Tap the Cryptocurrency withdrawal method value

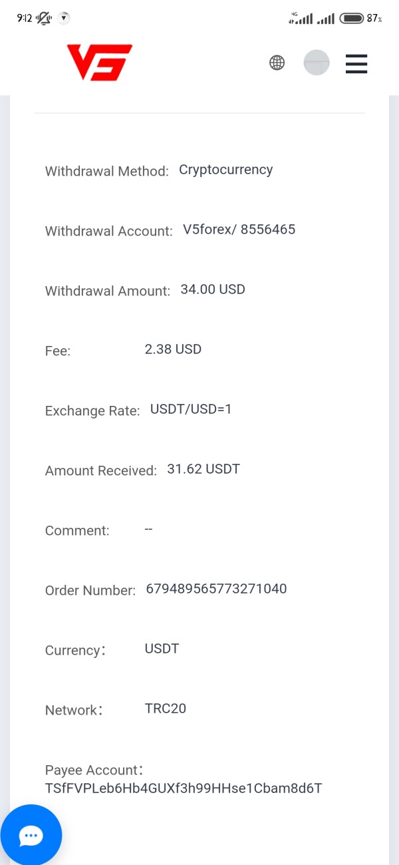pyautogui.click(x=226, y=170)
